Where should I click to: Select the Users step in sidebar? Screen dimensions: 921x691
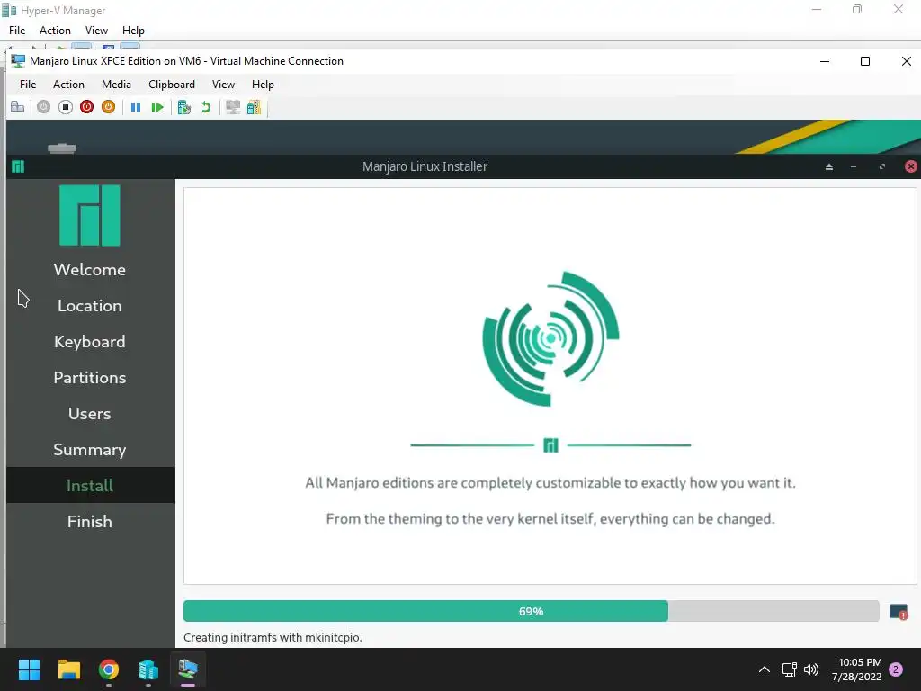pos(90,414)
